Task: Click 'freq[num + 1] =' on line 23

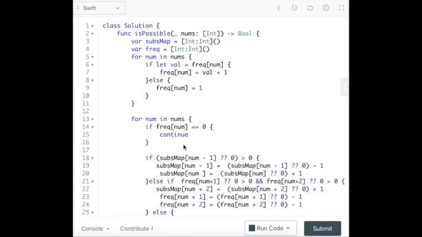Action: (186, 197)
